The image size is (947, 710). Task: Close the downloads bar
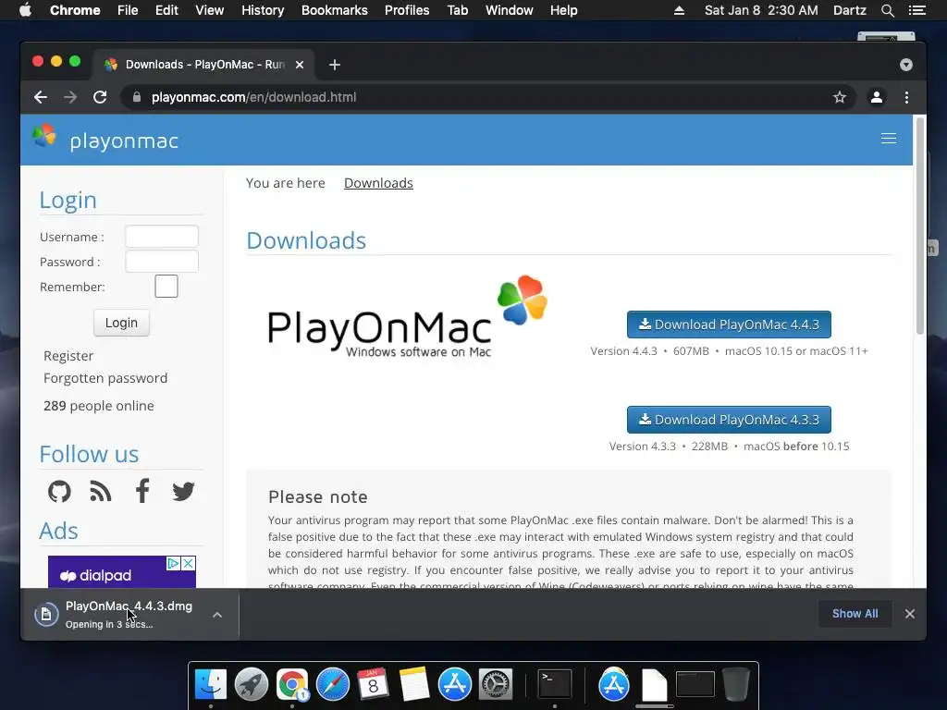click(x=910, y=614)
